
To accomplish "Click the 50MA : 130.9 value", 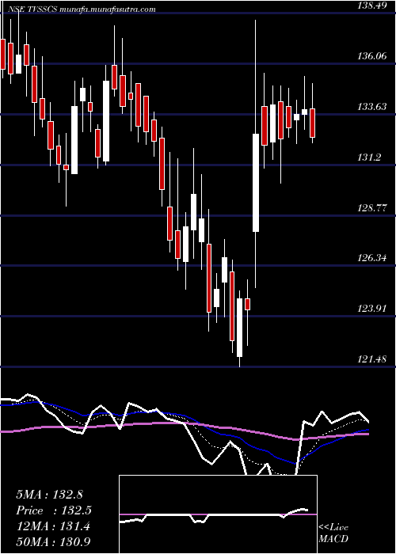I will 54,542.
